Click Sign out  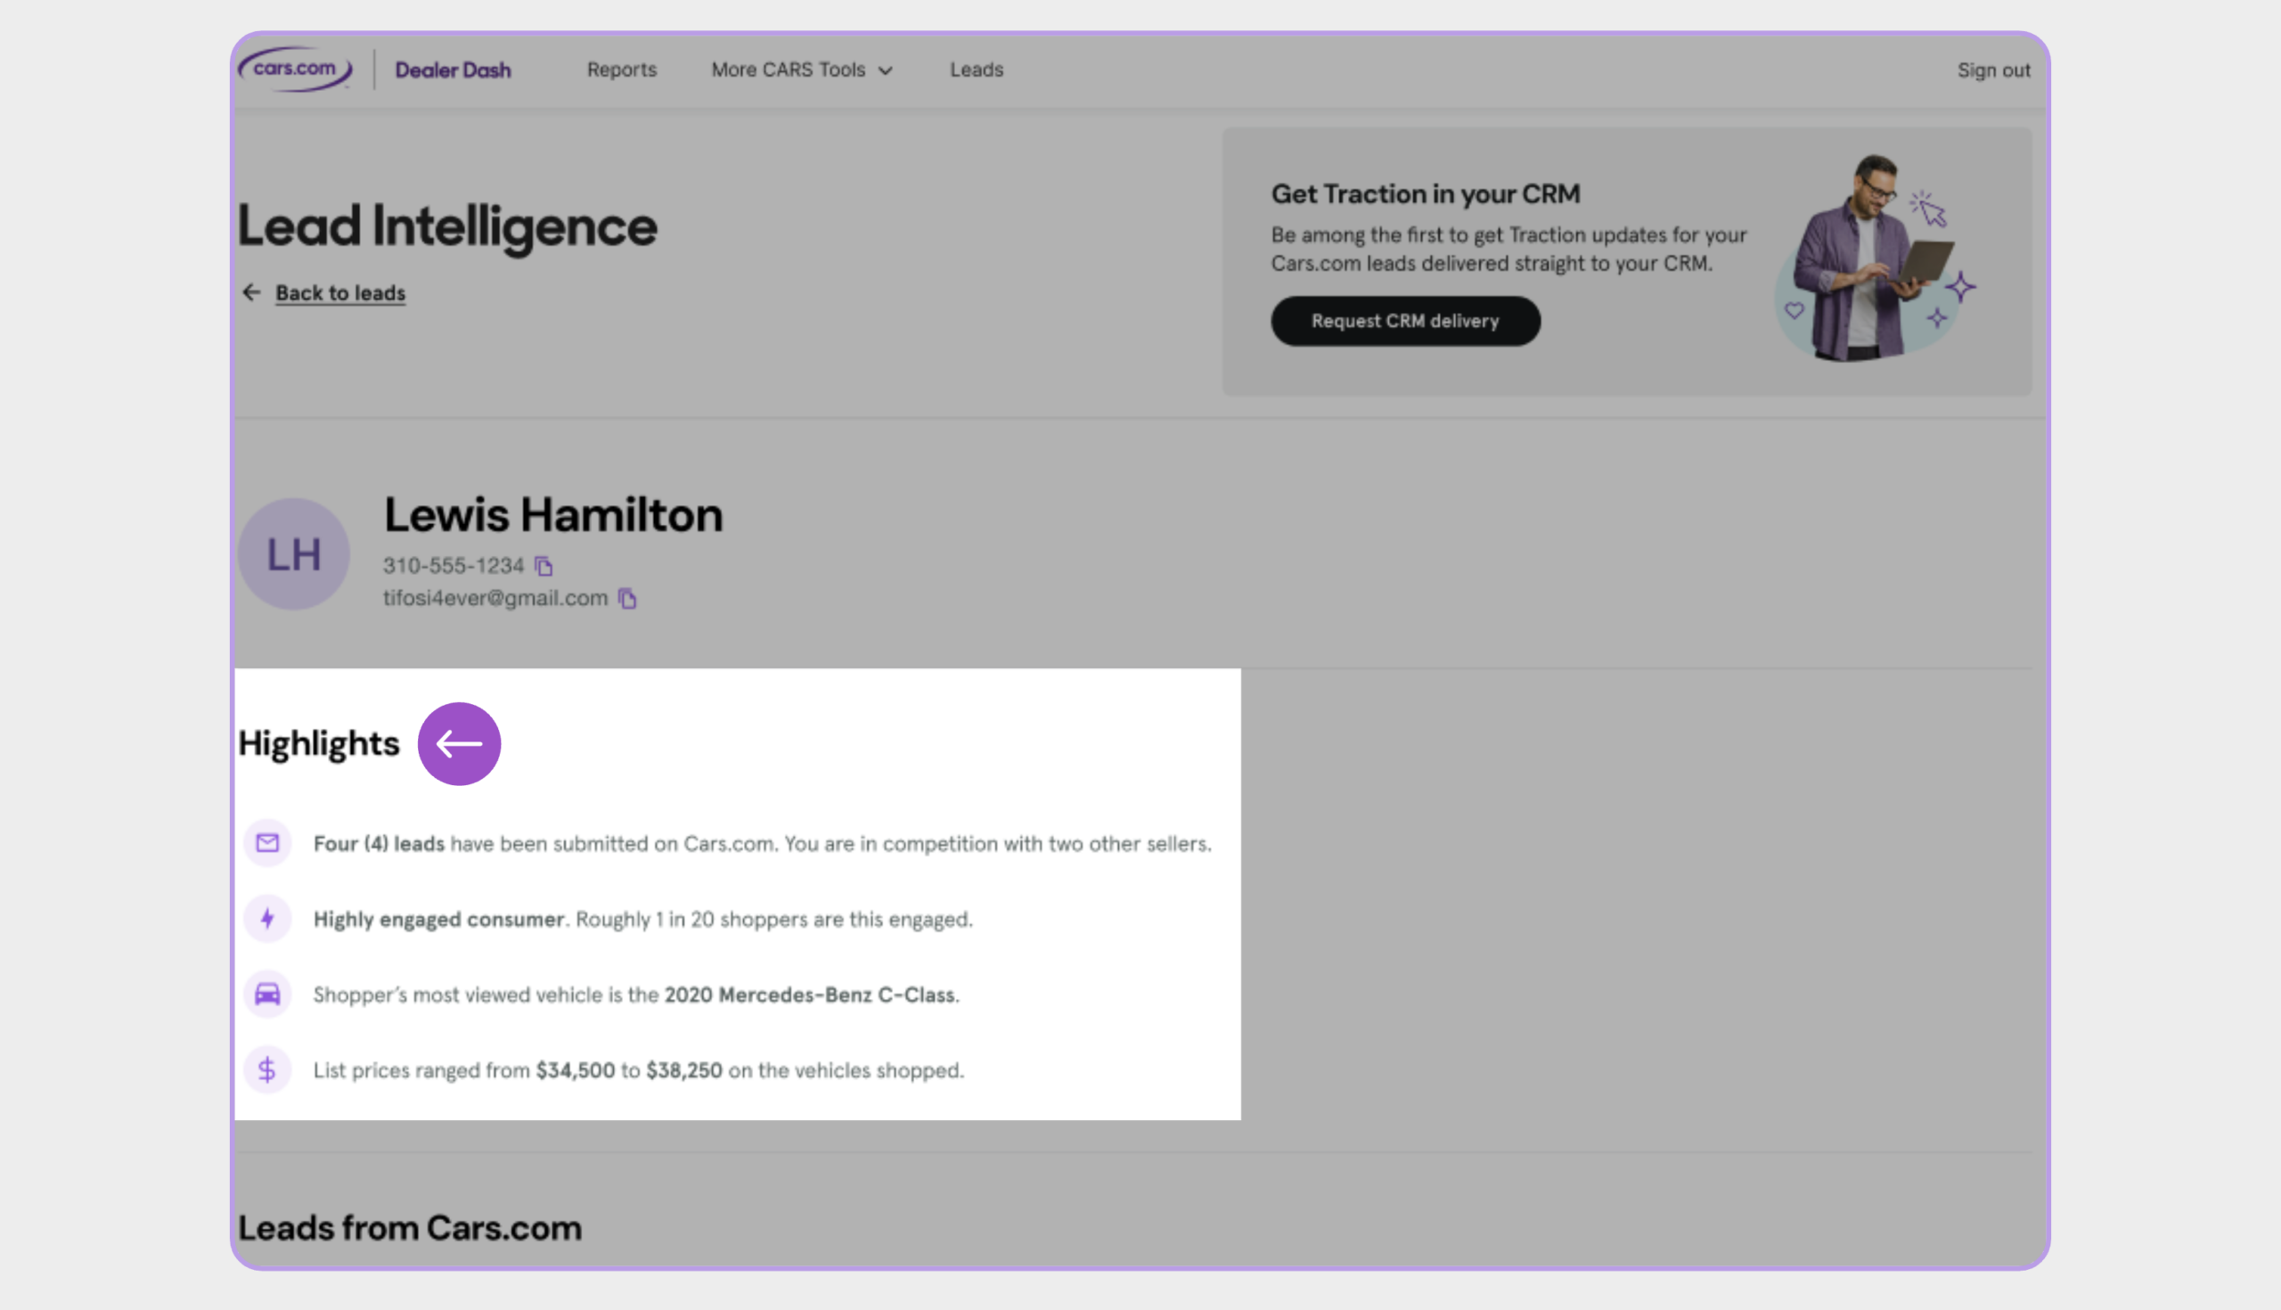pos(1993,70)
